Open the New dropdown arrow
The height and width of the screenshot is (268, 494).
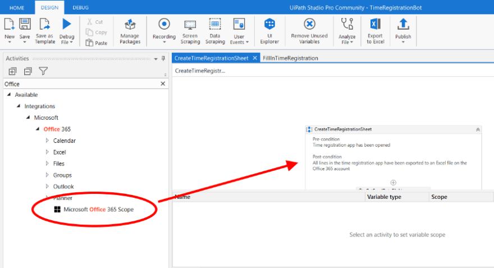point(10,42)
